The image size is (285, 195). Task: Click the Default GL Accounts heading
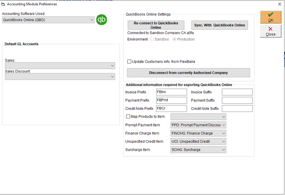(21, 44)
